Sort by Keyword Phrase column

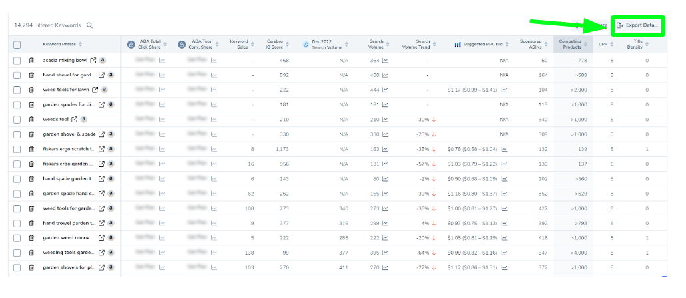click(x=80, y=44)
